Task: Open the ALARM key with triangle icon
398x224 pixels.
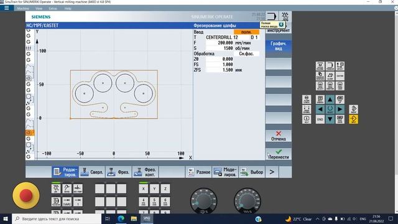Action: tap(330, 76)
